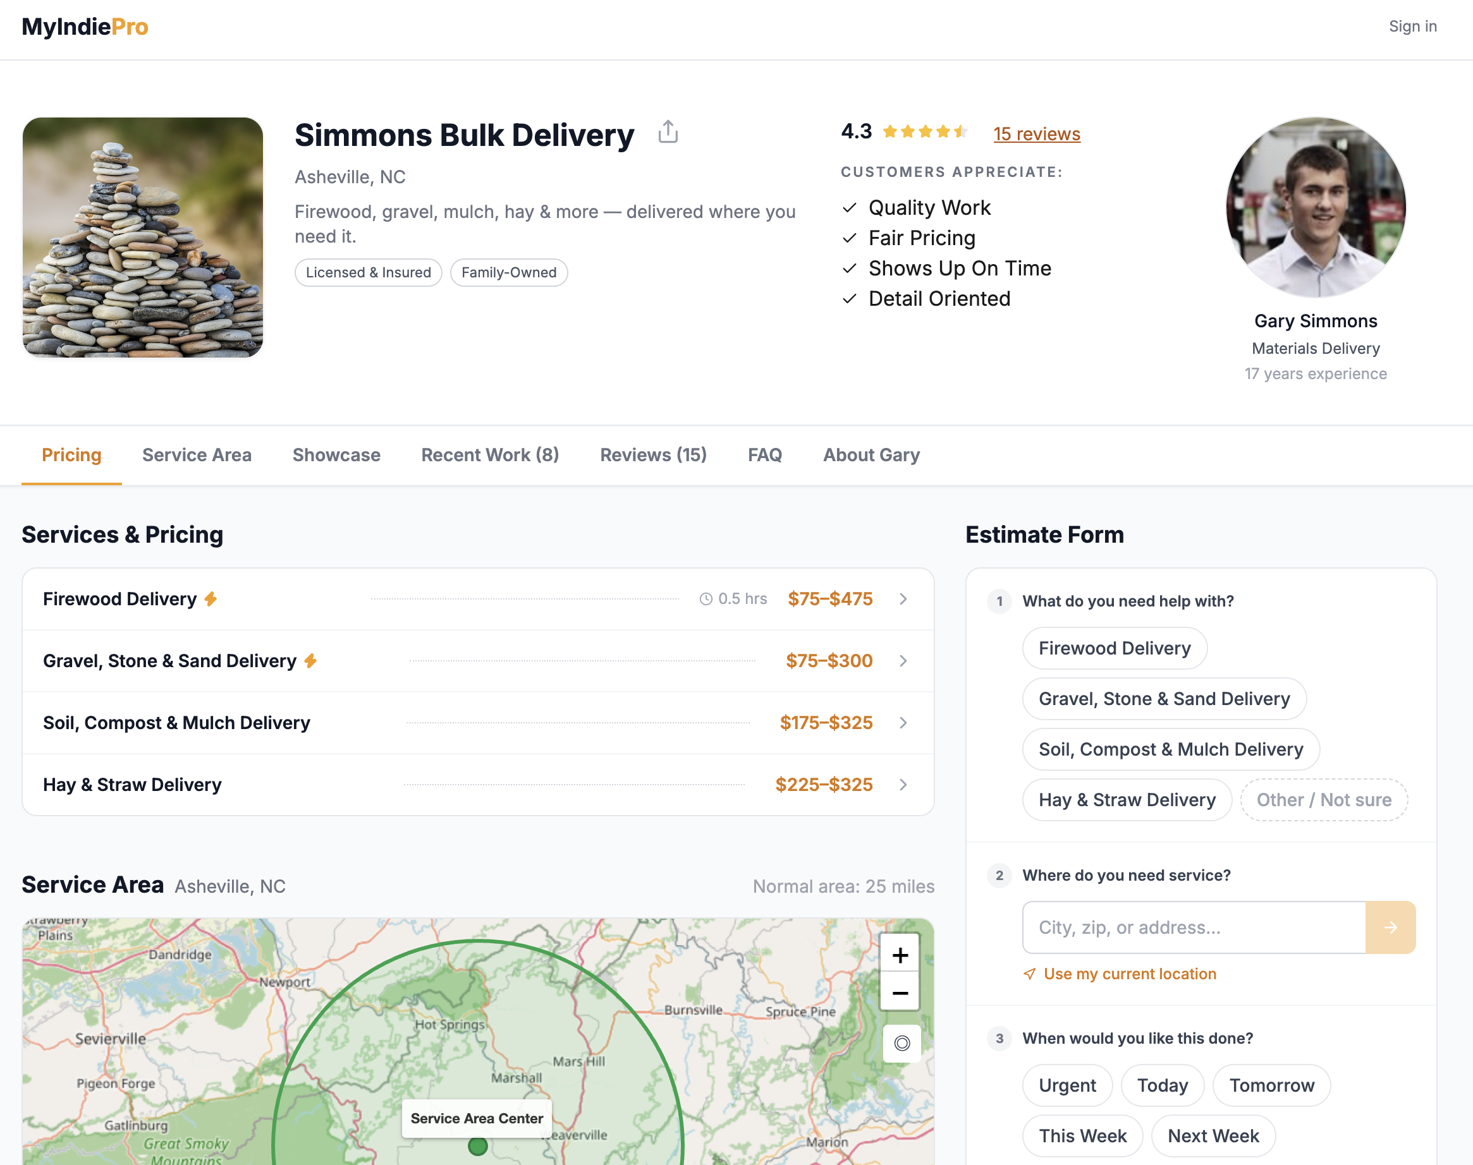The image size is (1473, 1165).
Task: Select the Today timing option
Action: [1163, 1085]
